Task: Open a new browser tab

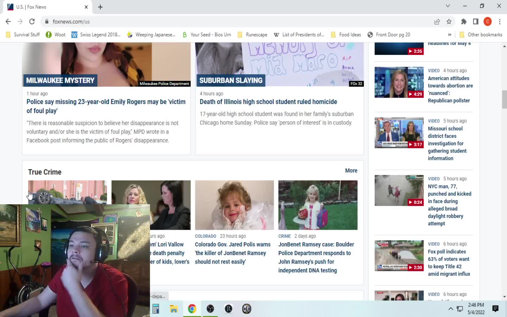Action: pos(100,7)
